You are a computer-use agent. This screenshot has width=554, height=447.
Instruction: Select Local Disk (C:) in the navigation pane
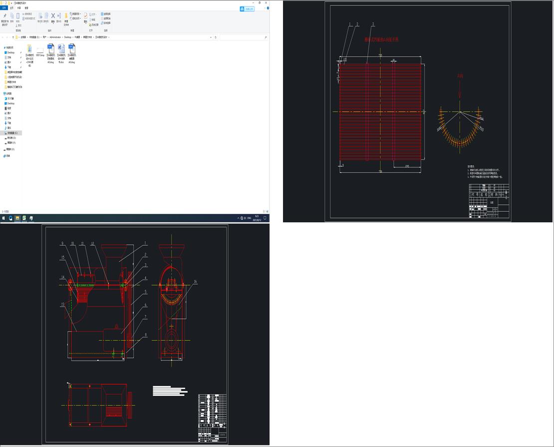[12, 133]
